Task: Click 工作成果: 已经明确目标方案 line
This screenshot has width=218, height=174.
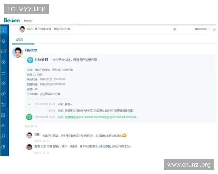Action: (43, 94)
